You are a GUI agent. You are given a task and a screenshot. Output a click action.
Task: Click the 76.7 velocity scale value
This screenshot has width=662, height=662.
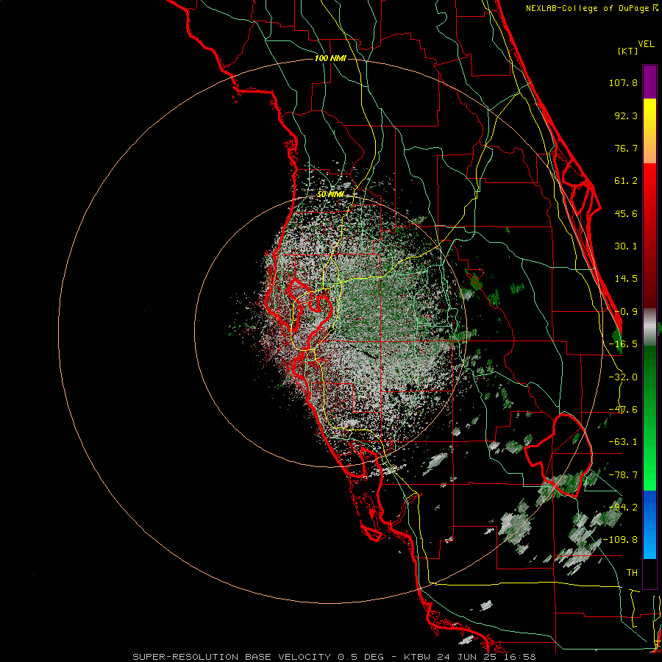(626, 148)
